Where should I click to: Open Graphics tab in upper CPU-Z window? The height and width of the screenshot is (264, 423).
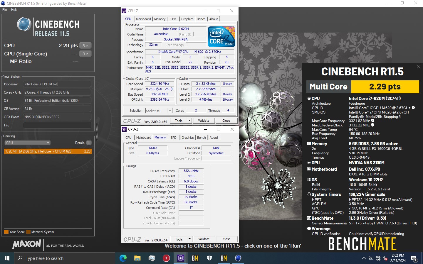tap(187, 19)
